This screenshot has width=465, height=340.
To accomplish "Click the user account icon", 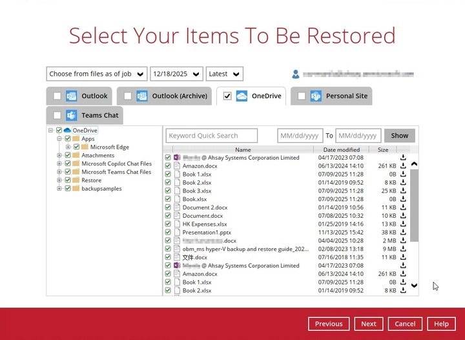I will pos(296,74).
